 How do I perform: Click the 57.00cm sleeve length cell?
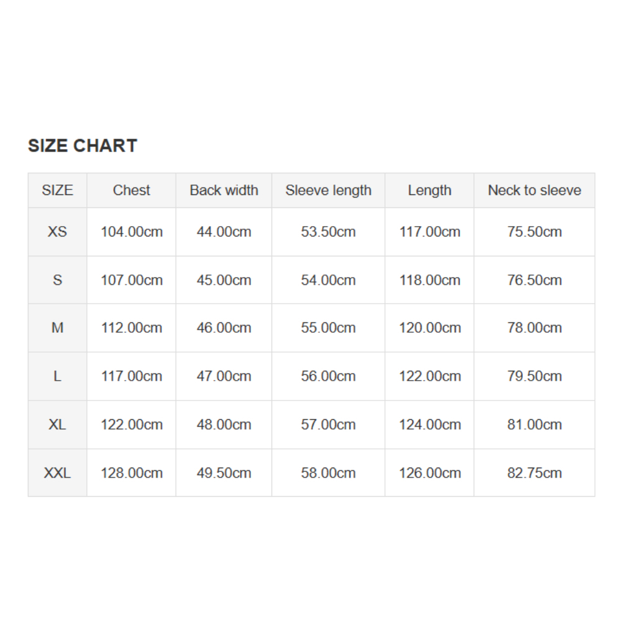pos(328,425)
